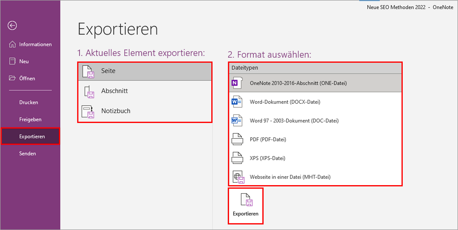This screenshot has height=230, width=458.
Task: Choose Word 97 - 2003-Dokument format
Action: tap(315, 120)
